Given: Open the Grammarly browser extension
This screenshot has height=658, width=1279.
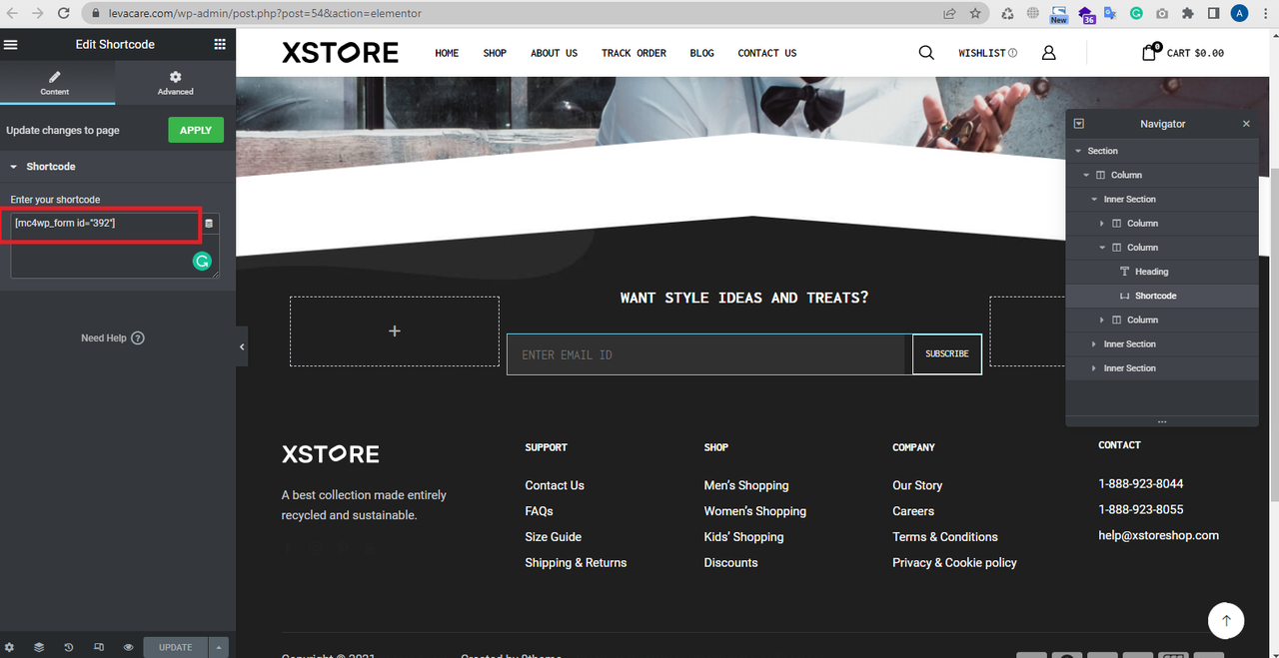Looking at the screenshot, I should coord(1136,14).
